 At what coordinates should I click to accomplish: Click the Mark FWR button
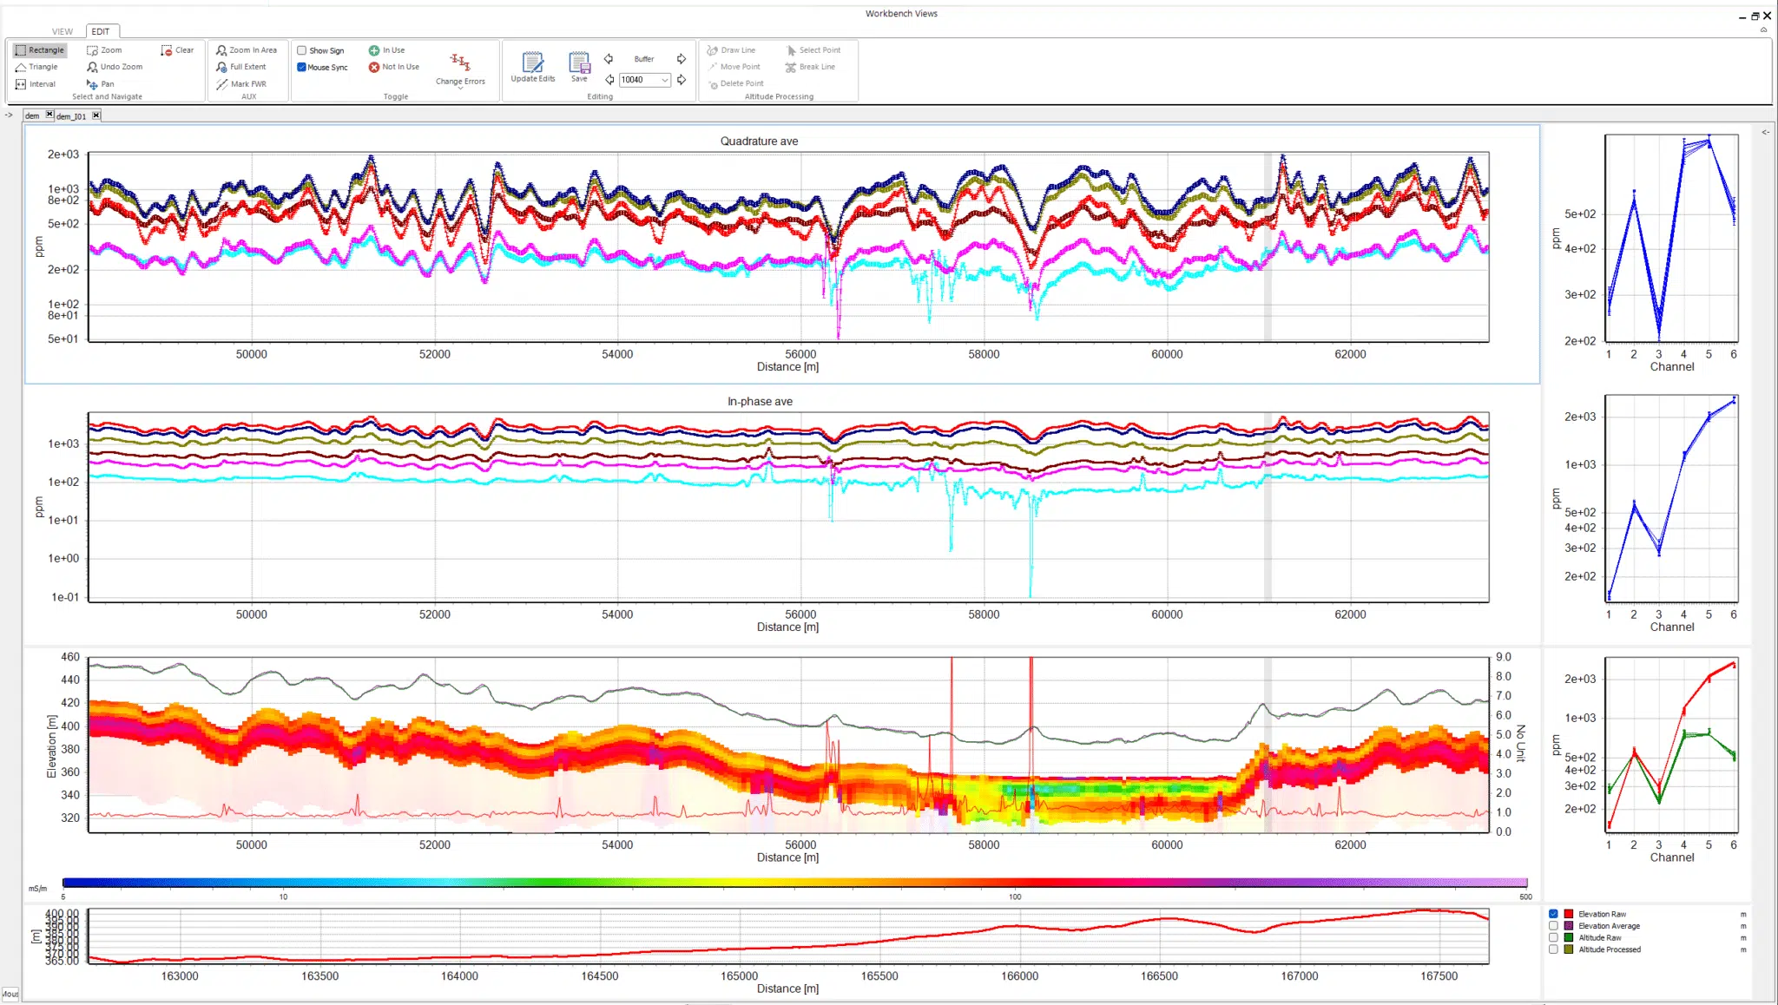[x=241, y=84]
